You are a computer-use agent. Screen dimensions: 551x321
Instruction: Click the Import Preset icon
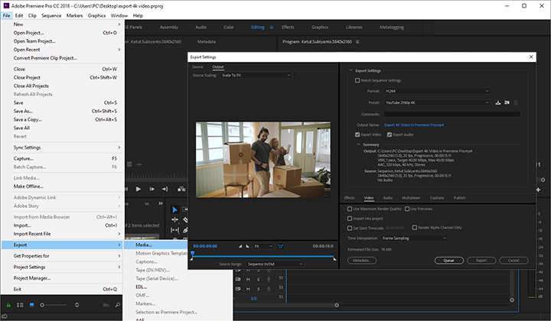click(507, 102)
